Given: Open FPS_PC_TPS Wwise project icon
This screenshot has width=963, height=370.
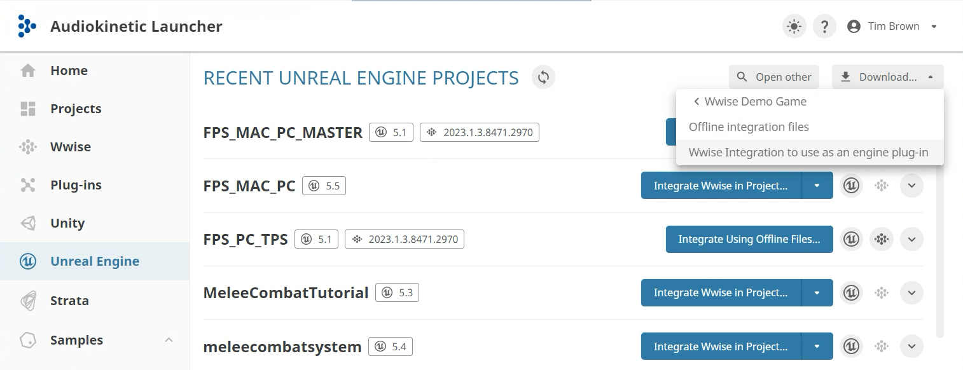Looking at the screenshot, I should coord(881,239).
